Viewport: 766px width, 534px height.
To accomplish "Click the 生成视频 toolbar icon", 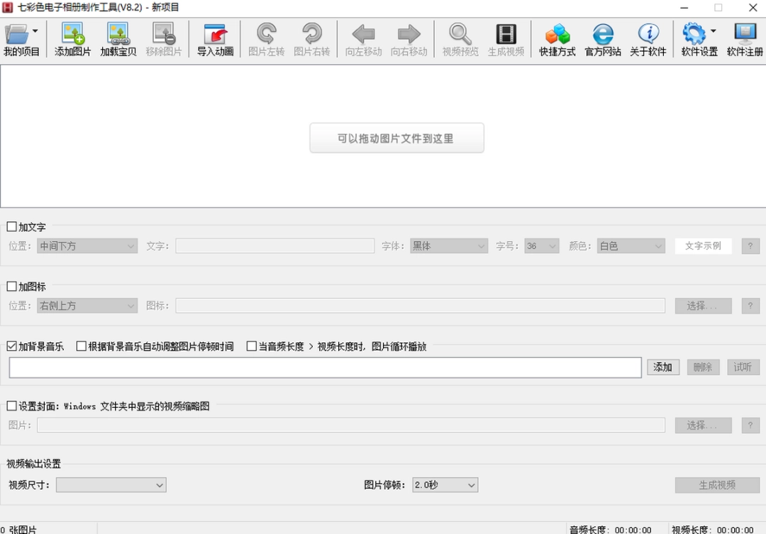I will [x=506, y=39].
